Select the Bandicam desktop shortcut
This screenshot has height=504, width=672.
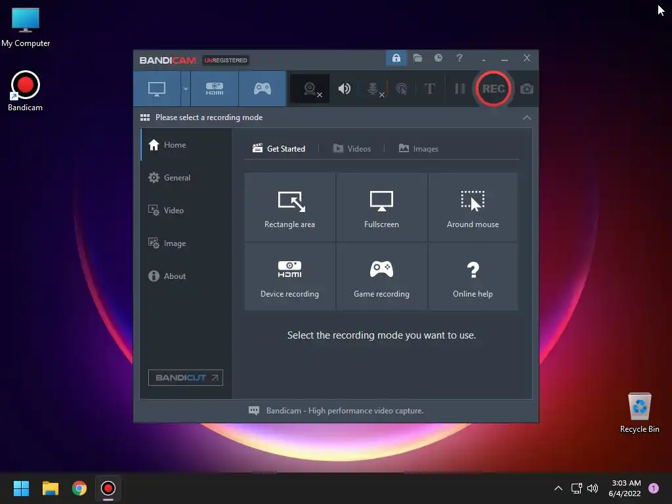tap(26, 91)
